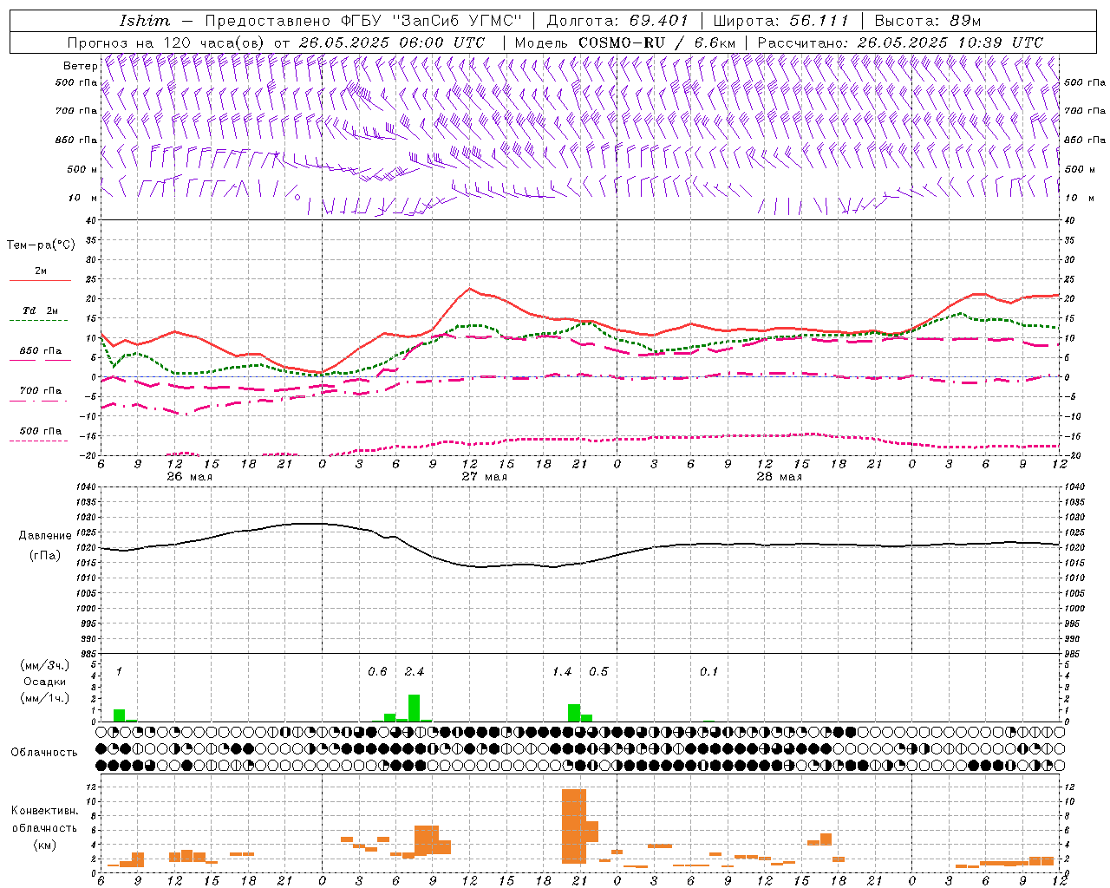Screen dimensions: 1110x888
Task: Click the 'Ветер' wind panel label
Action: [x=80, y=66]
